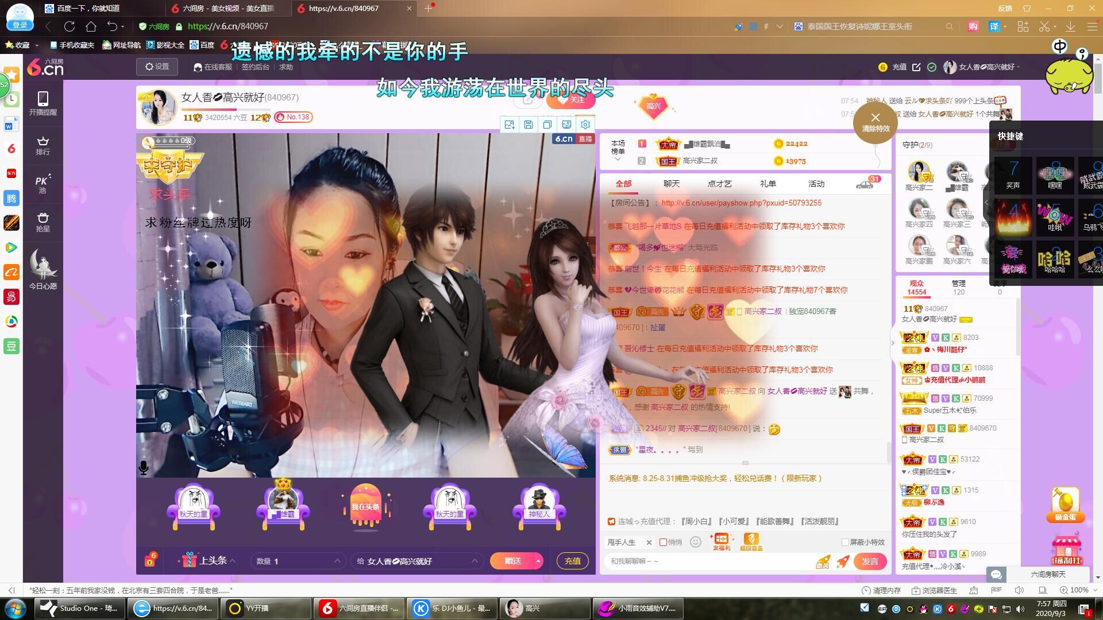Screen dimensions: 1103x620
Task: Remove the 甩手人生 chat target
Action: [x=649, y=542]
